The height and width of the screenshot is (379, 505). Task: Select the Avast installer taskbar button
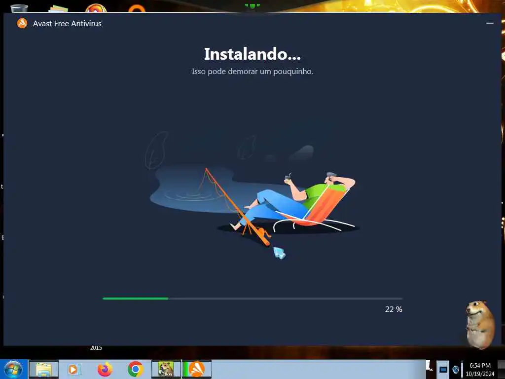[x=197, y=369]
